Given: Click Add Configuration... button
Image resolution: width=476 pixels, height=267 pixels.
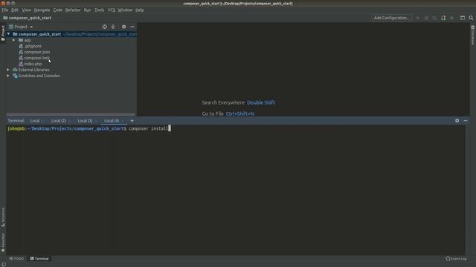Looking at the screenshot, I should pyautogui.click(x=392, y=18).
